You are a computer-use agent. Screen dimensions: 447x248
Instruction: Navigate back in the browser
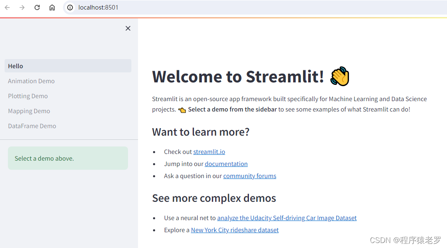(x=7, y=7)
